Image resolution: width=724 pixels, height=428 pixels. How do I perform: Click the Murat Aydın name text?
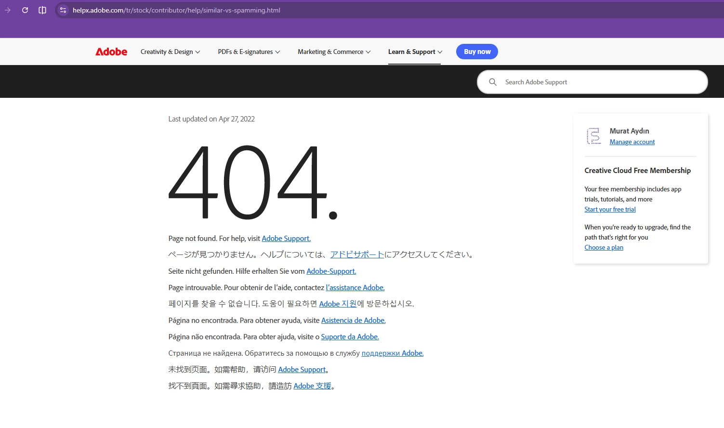click(x=629, y=131)
